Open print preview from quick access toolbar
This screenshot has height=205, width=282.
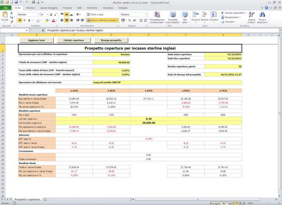[38, 2]
